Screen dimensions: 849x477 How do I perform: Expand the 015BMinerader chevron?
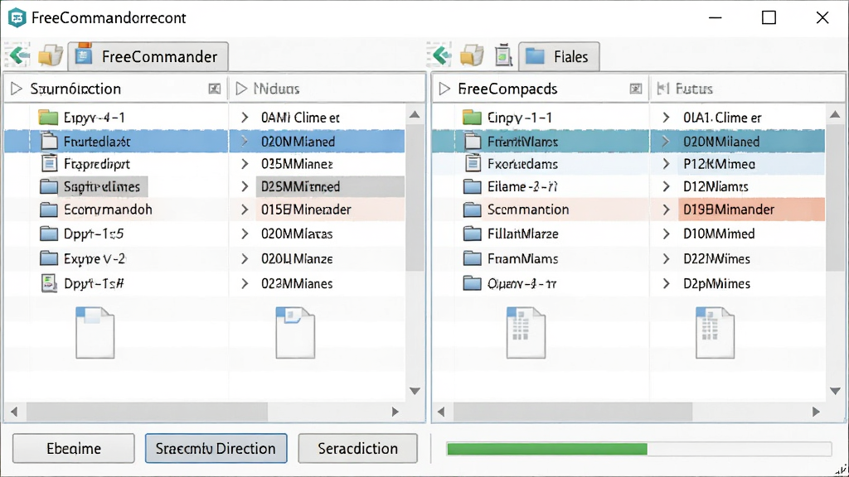pos(245,210)
